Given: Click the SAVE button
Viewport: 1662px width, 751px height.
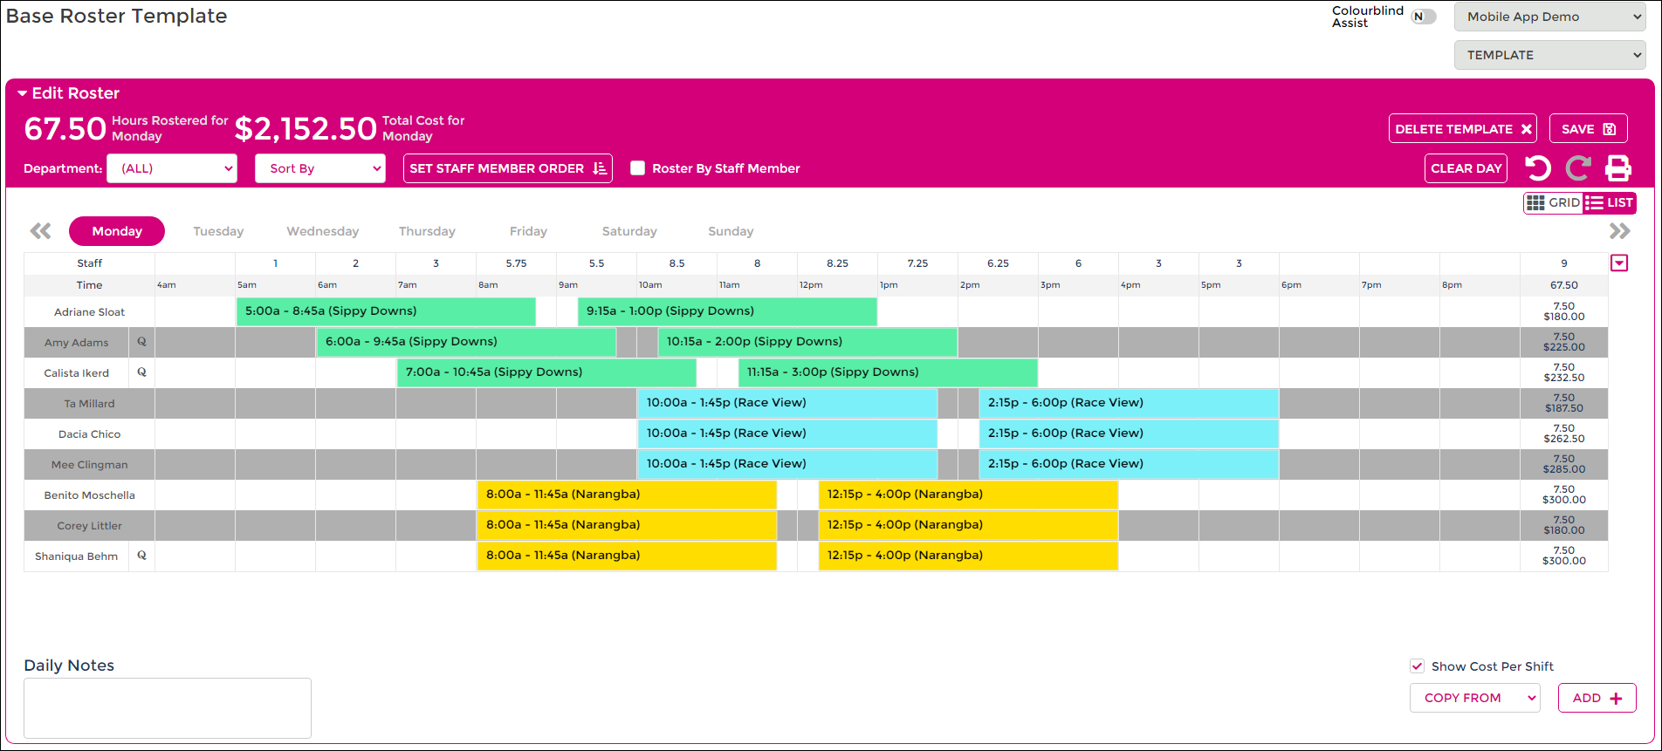Looking at the screenshot, I should tap(1589, 129).
